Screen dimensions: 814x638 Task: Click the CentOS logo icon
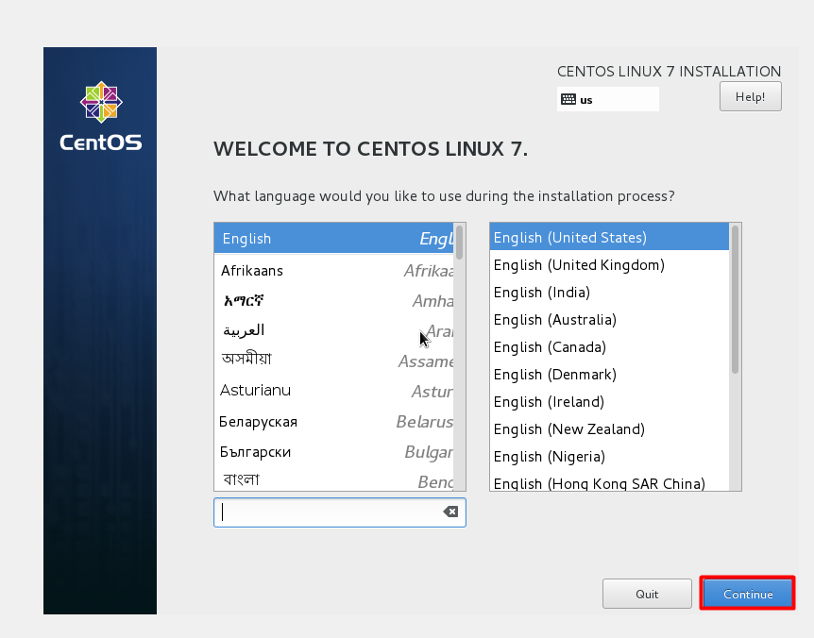click(100, 102)
